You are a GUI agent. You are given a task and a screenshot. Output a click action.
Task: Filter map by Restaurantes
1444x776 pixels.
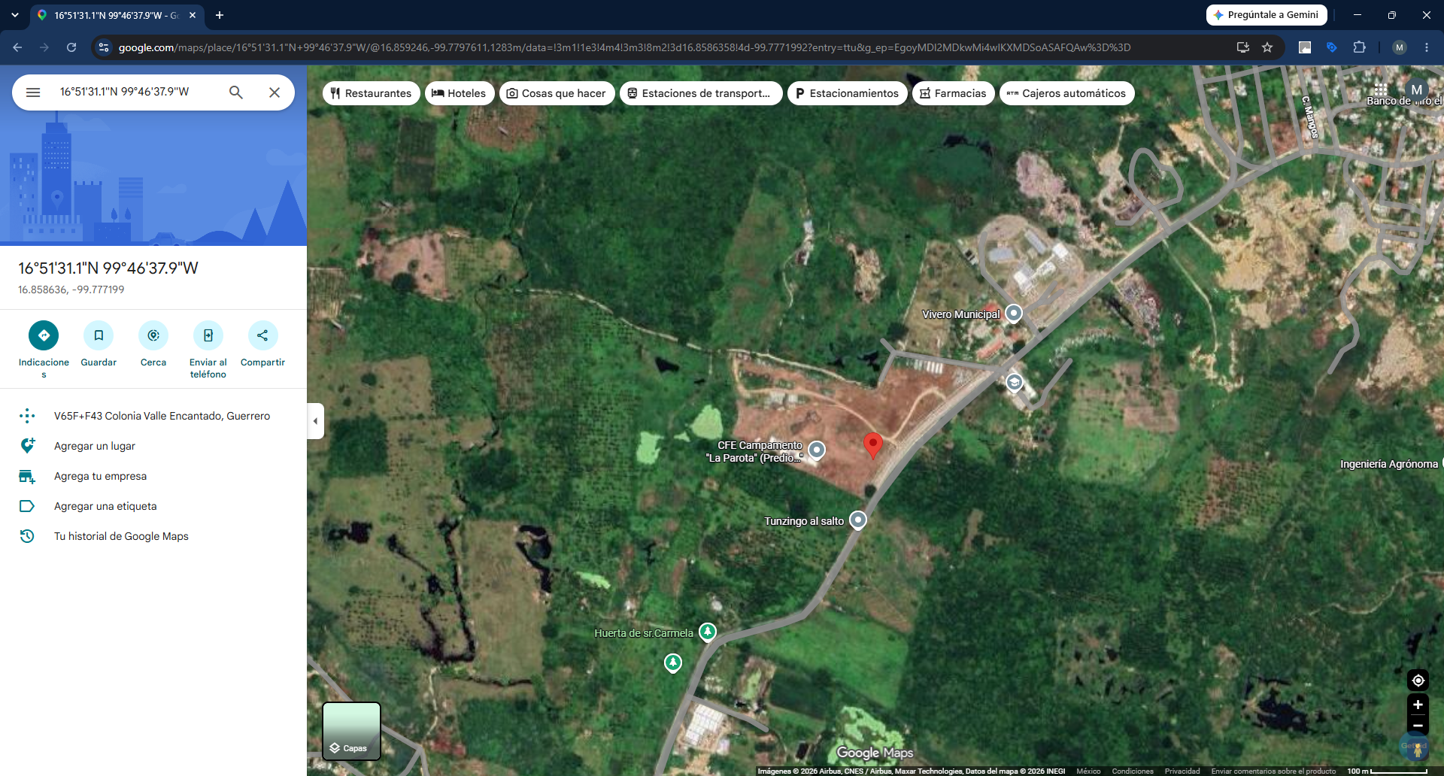point(372,93)
